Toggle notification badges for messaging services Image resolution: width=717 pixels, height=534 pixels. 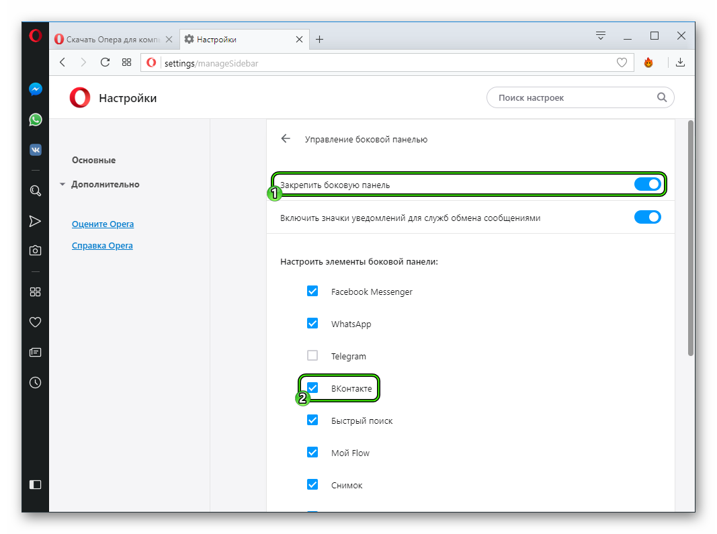point(648,217)
